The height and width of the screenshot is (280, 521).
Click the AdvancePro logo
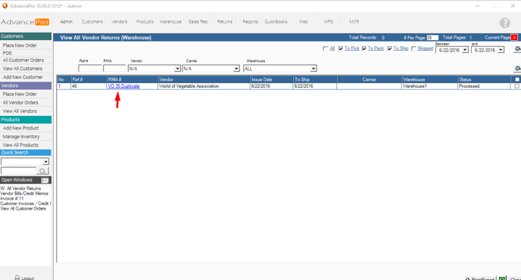25,22
